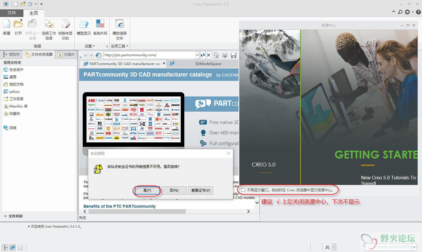Image resolution: width=422 pixels, height=252 pixels.
Task: Click the help question mark icon
Action: [418, 12]
